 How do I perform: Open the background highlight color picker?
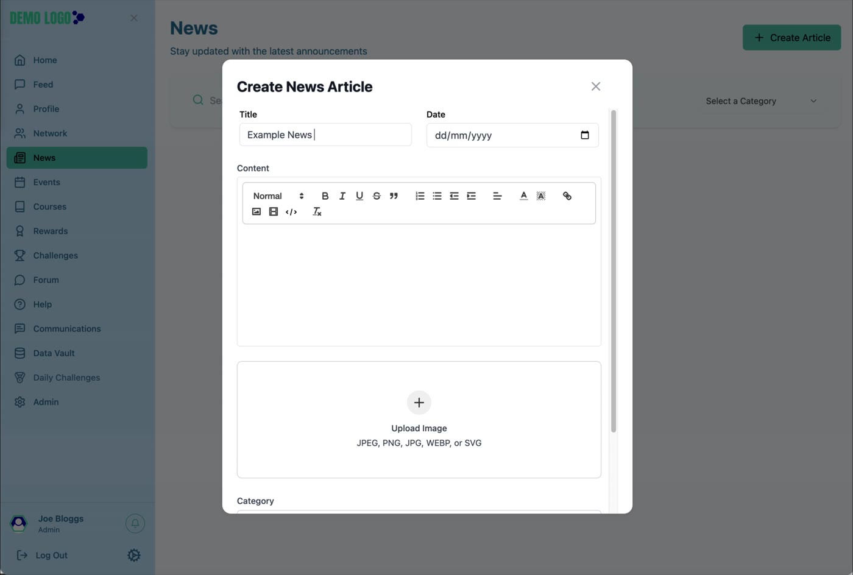pyautogui.click(x=540, y=196)
